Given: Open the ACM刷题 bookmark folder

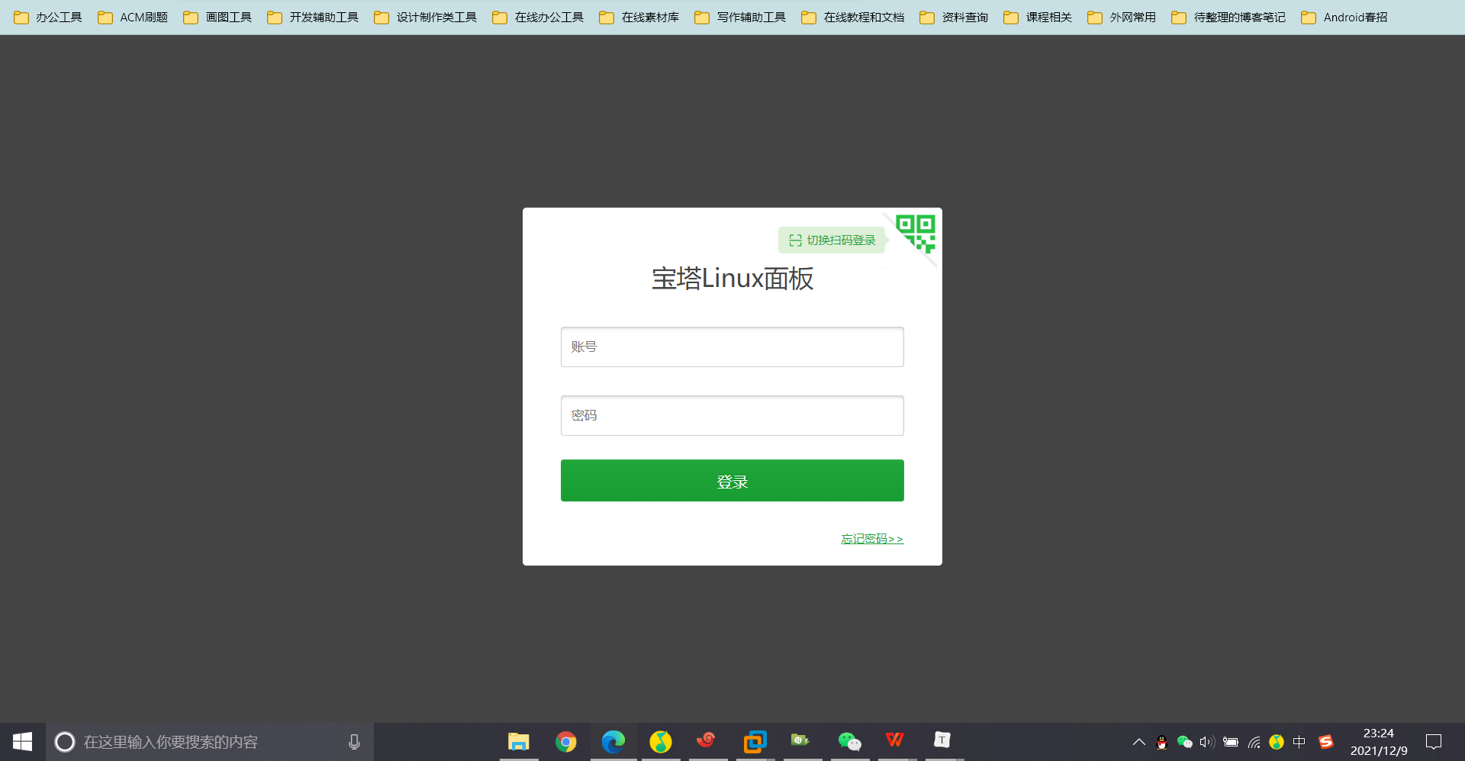Looking at the screenshot, I should 133,17.
